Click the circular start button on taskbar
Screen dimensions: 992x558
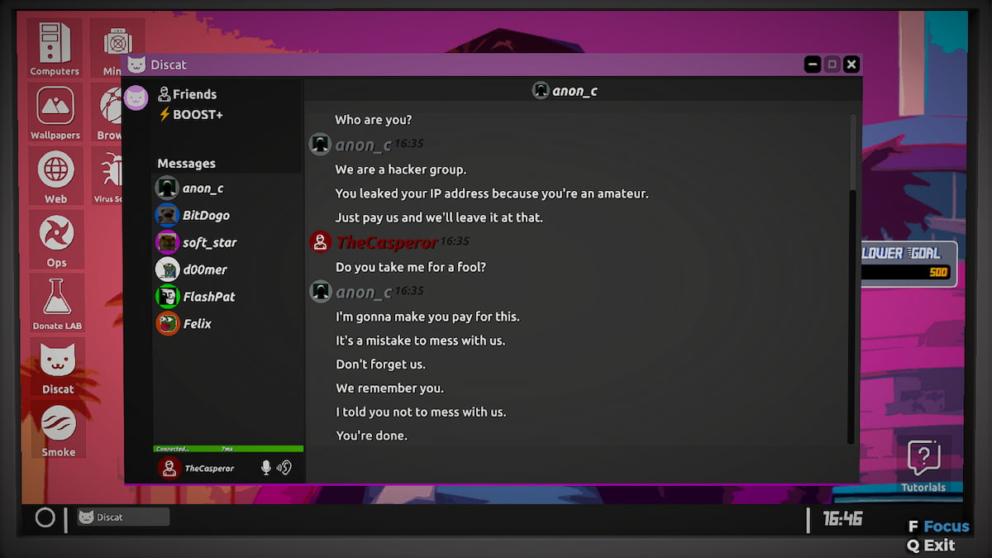click(45, 517)
